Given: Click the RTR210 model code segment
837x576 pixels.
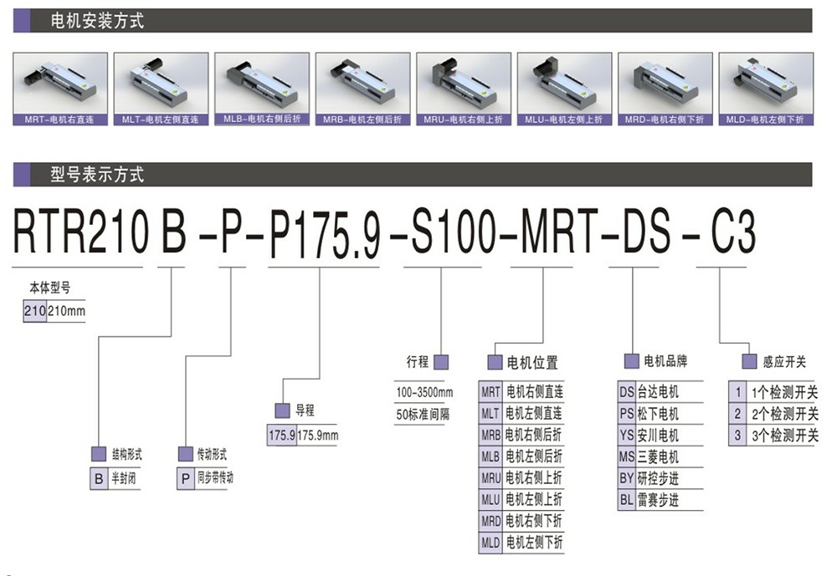Looking at the screenshot, I should 80,232.
